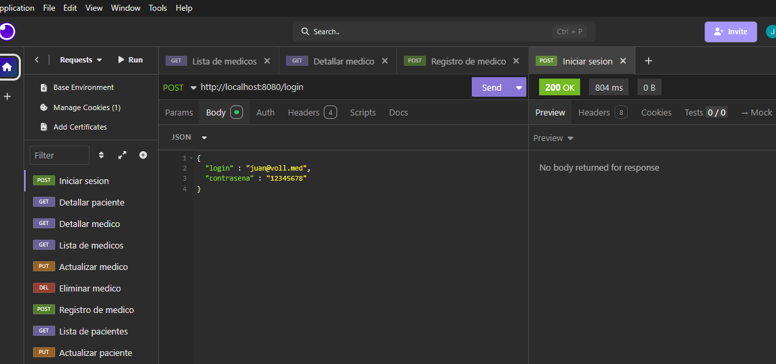776x364 pixels.
Task: Open the response Headers tab
Action: point(603,113)
